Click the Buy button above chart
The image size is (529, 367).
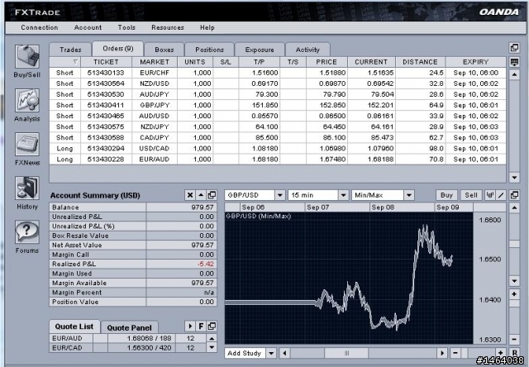[446, 195]
